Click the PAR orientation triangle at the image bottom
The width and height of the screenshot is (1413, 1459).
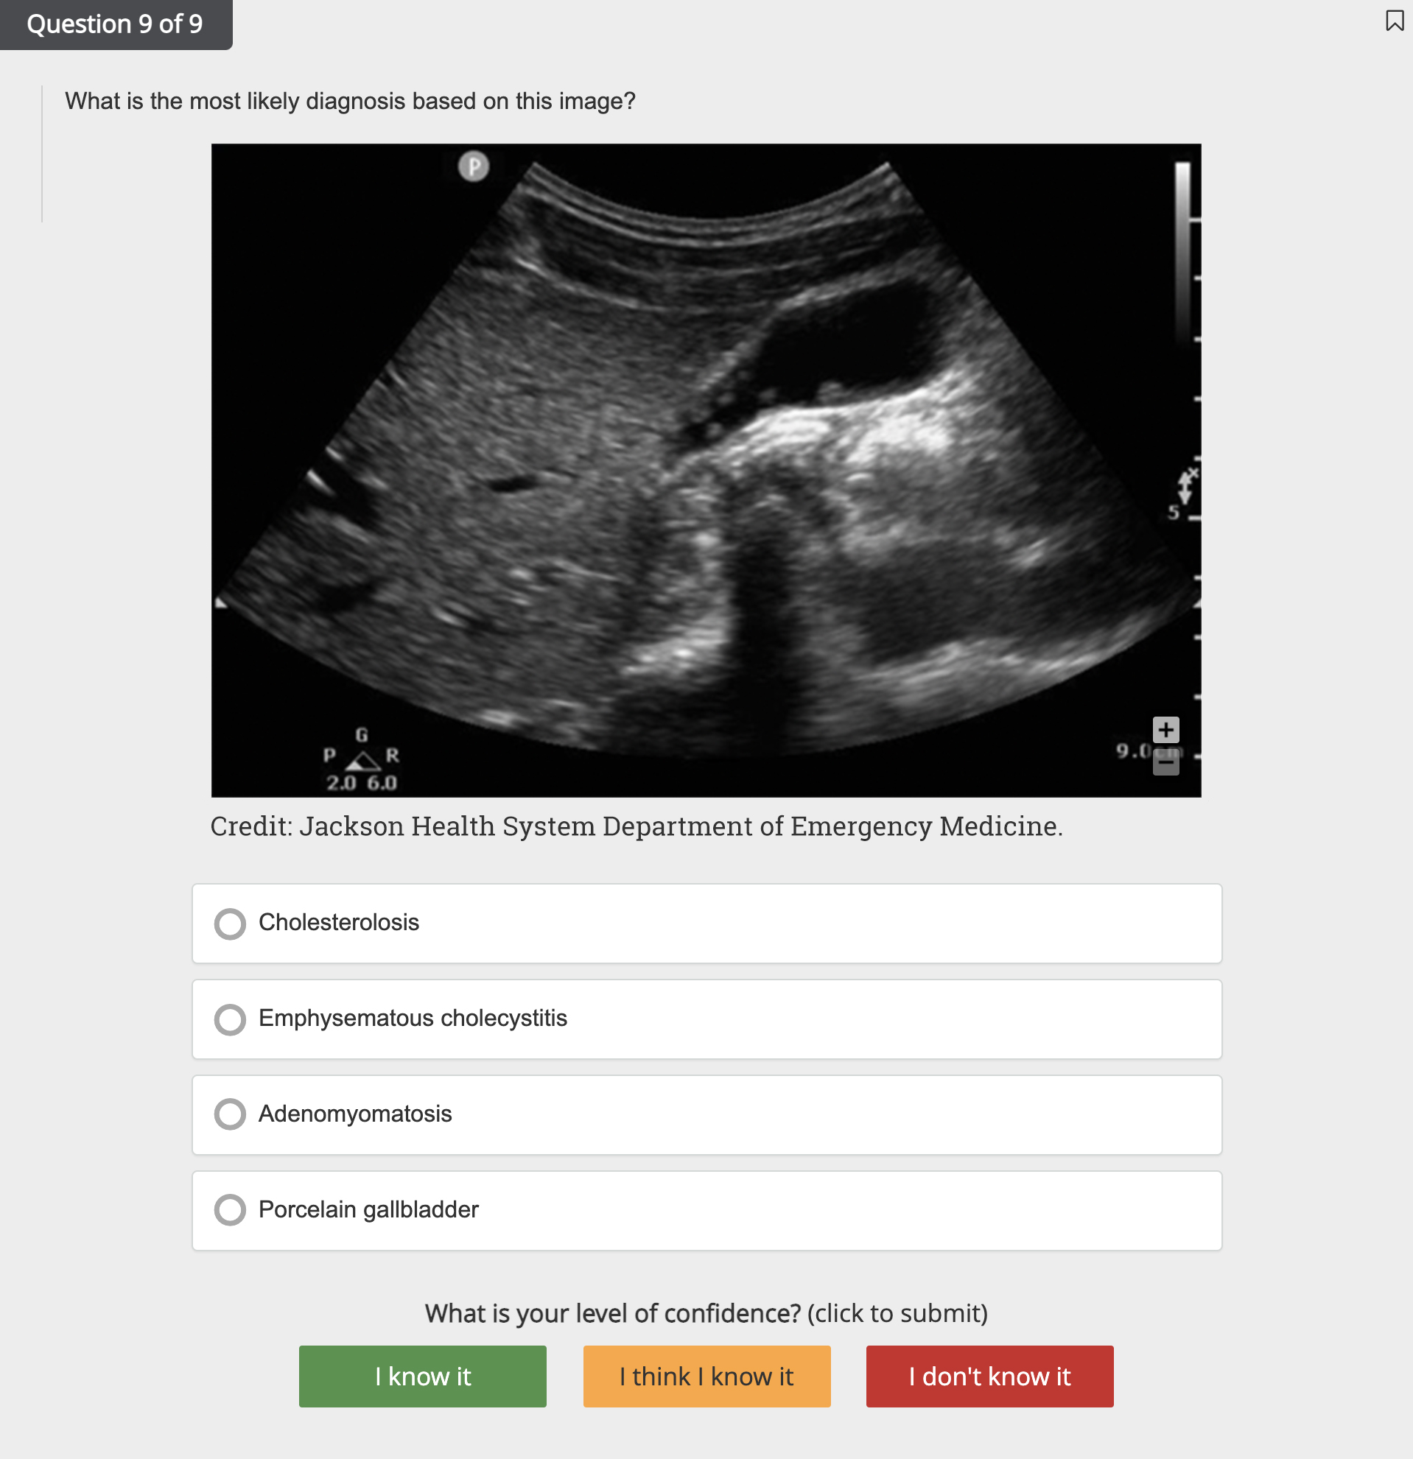(x=362, y=759)
